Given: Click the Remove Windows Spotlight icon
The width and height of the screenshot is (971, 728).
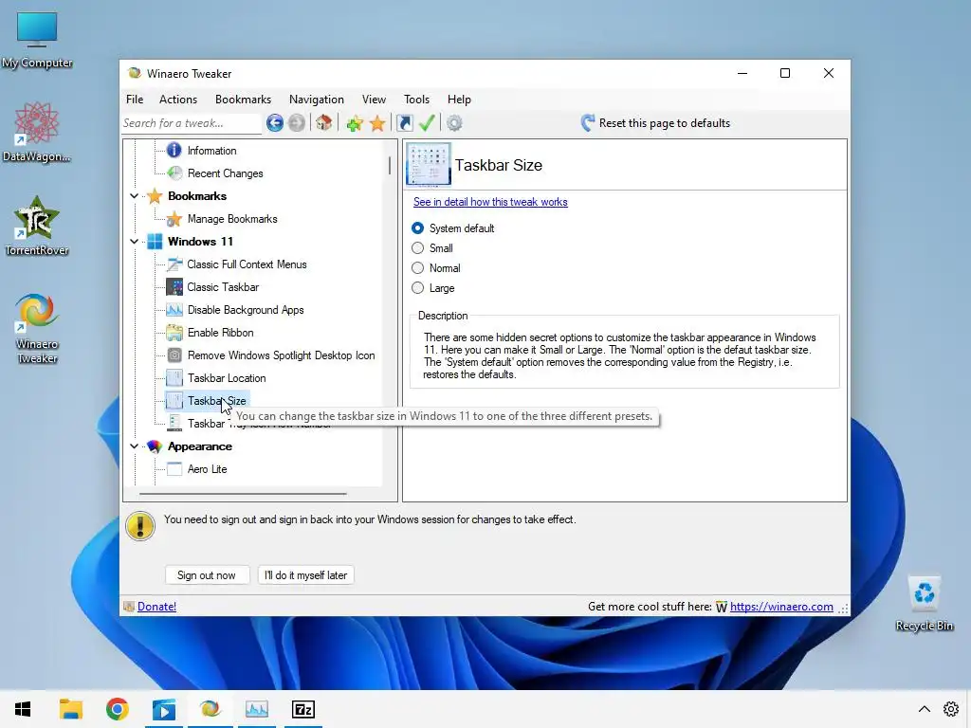Looking at the screenshot, I should pos(174,355).
